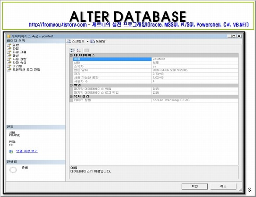Open the 스크립트 dropdown arrow
The width and height of the screenshot is (256, 197).
[x=88, y=41]
